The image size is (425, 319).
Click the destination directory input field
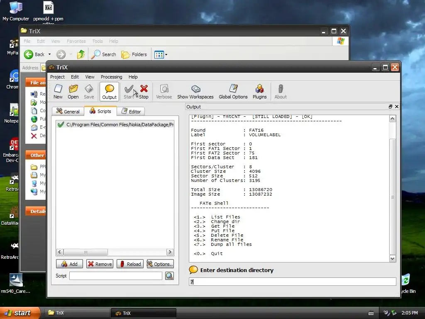click(293, 282)
